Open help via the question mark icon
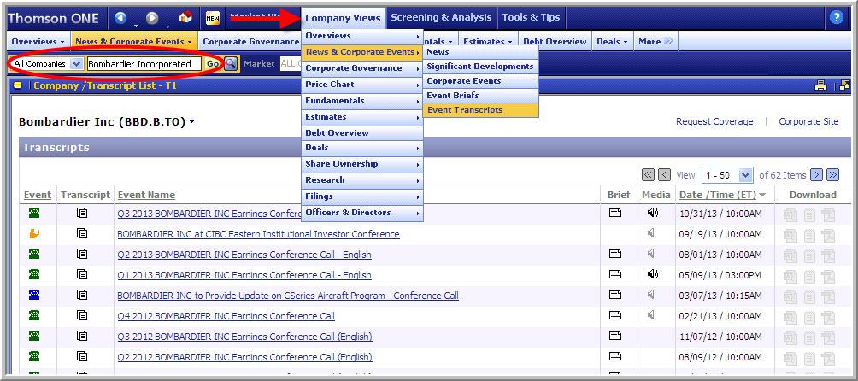 (836, 17)
